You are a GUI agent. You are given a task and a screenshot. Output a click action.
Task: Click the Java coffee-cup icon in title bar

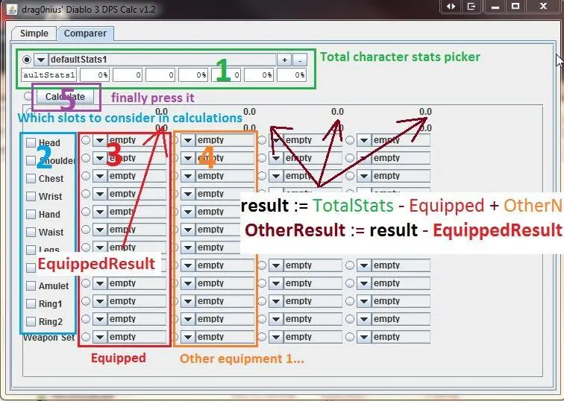(x=12, y=9)
